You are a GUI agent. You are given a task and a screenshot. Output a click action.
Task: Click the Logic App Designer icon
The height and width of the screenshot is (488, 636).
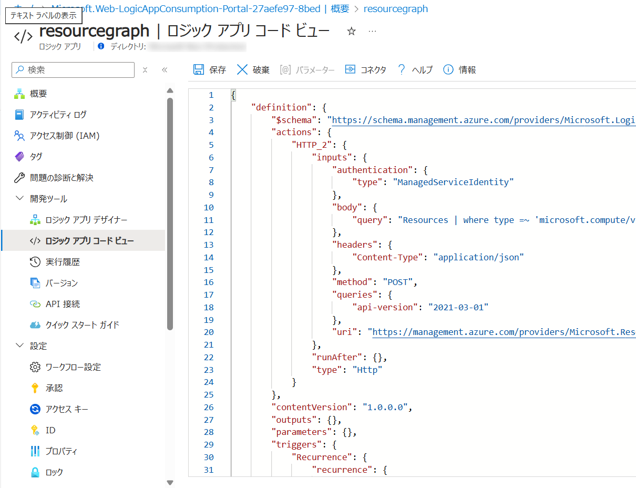(x=35, y=220)
